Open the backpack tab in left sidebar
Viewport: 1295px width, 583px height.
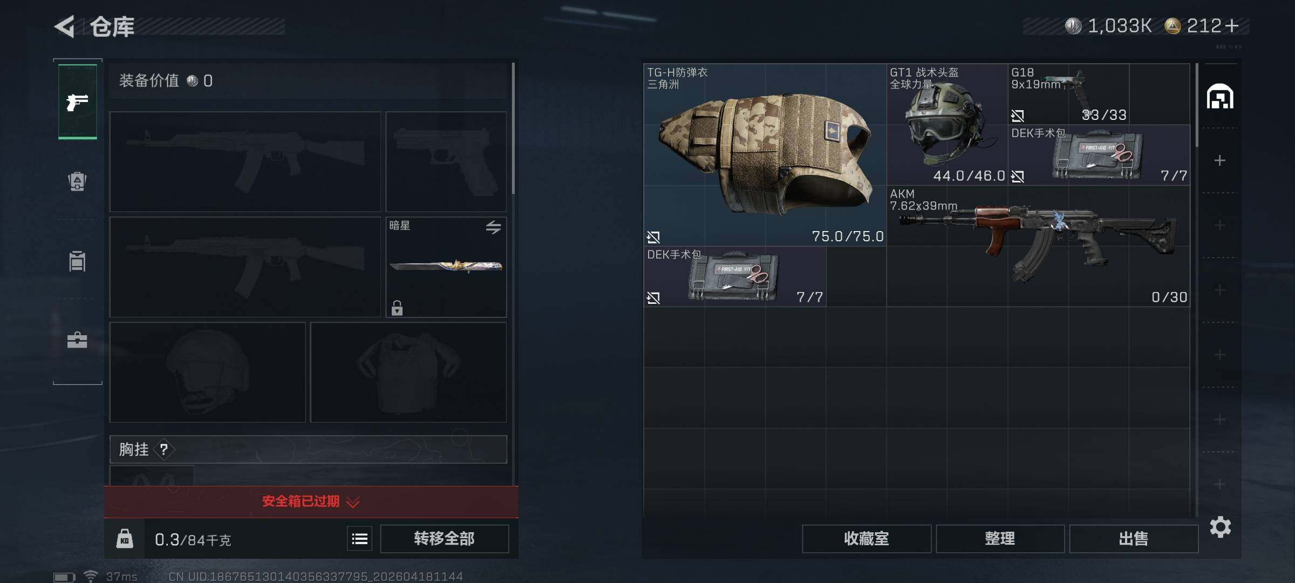point(77,181)
